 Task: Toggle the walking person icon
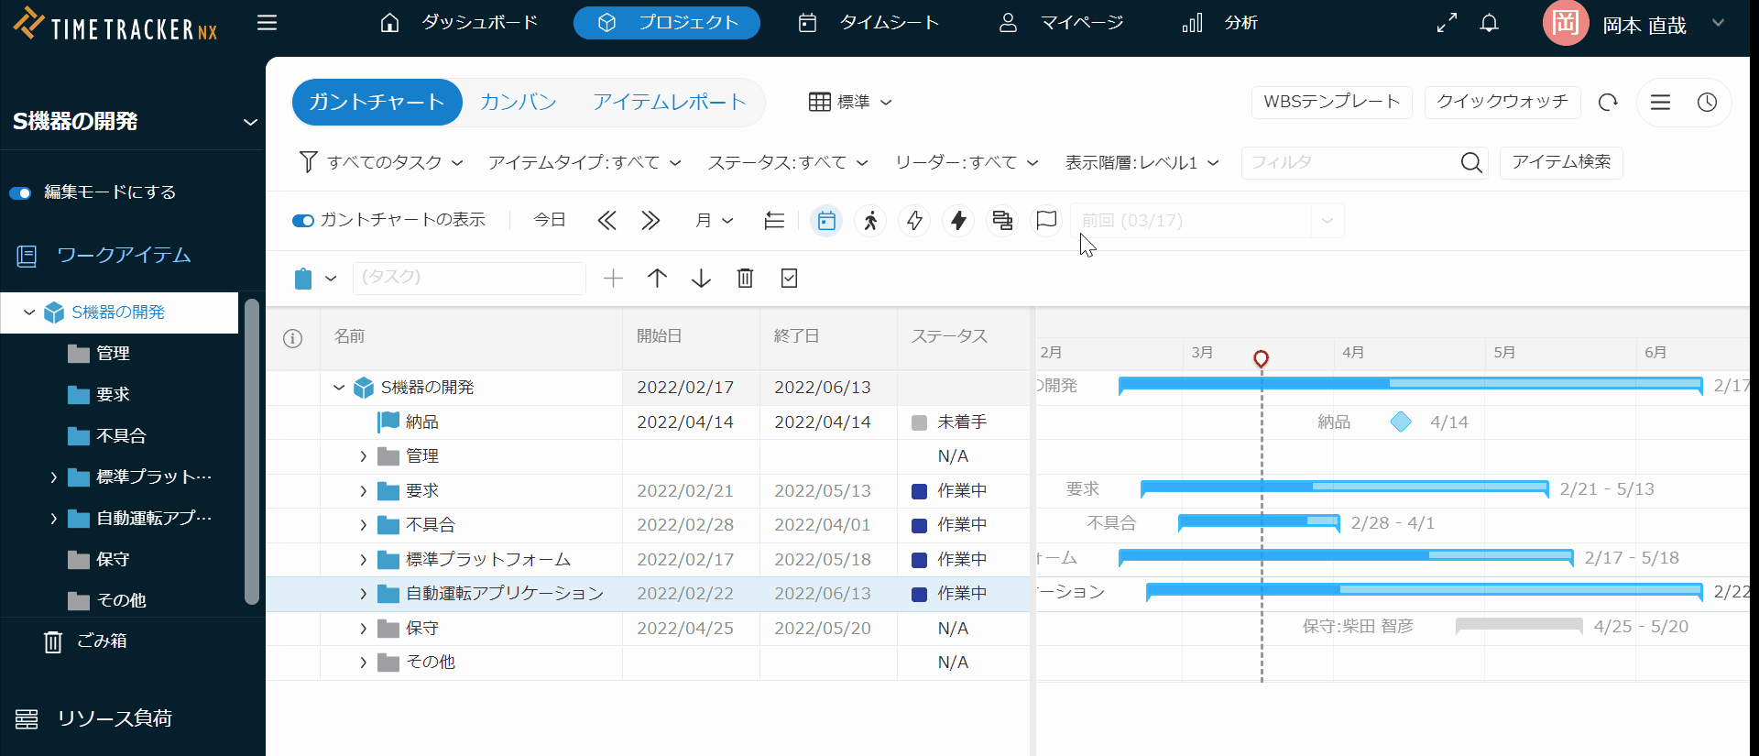(870, 220)
